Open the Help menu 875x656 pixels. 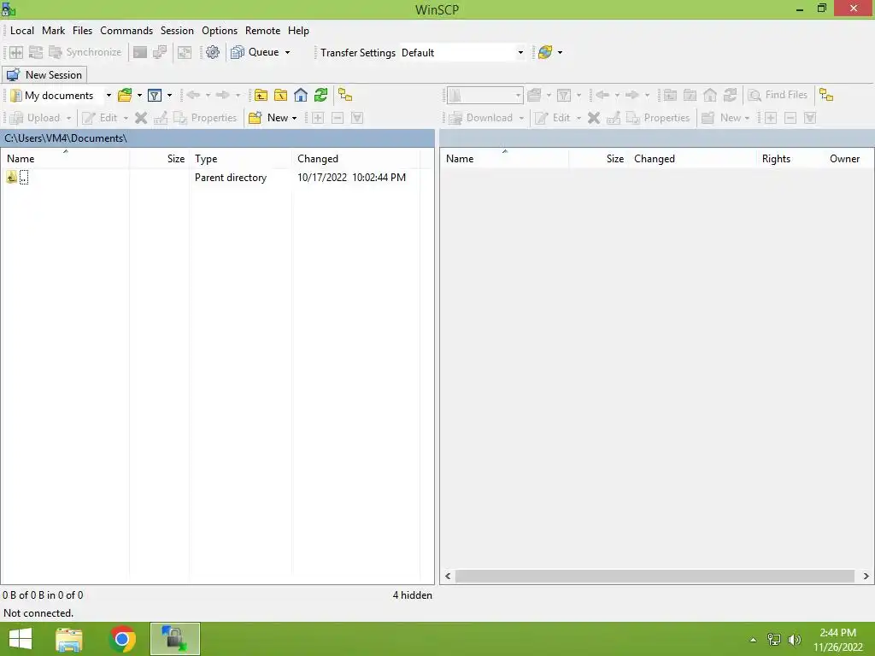298,31
